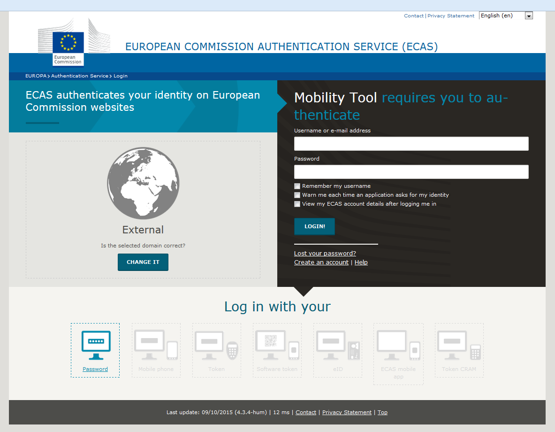The image size is (555, 432).
Task: Click the External domain globe image
Action: coord(143,183)
